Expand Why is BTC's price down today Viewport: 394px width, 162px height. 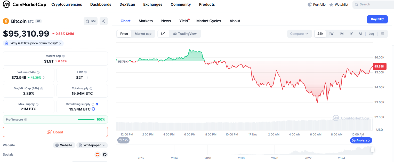[x=33, y=43]
